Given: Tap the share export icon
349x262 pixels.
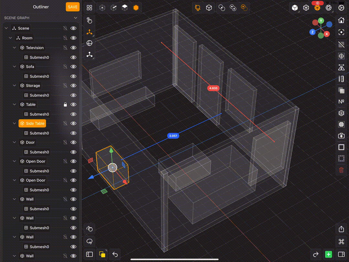Looking at the screenshot, I should (341, 229).
